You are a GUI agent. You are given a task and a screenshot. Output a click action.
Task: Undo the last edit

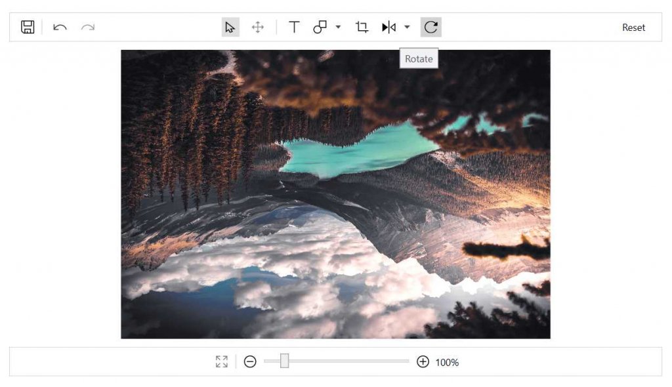pos(59,27)
